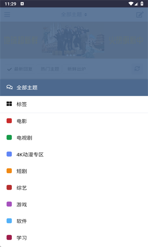Click the up-down arrows beside the title
The width and height of the screenshot is (148, 247).
tap(86, 15)
